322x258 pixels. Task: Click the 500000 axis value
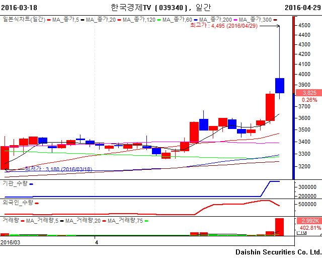[307, 204]
